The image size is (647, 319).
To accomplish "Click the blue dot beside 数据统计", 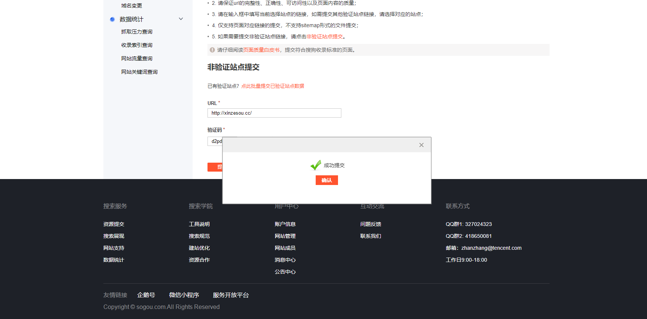I will tap(112, 19).
